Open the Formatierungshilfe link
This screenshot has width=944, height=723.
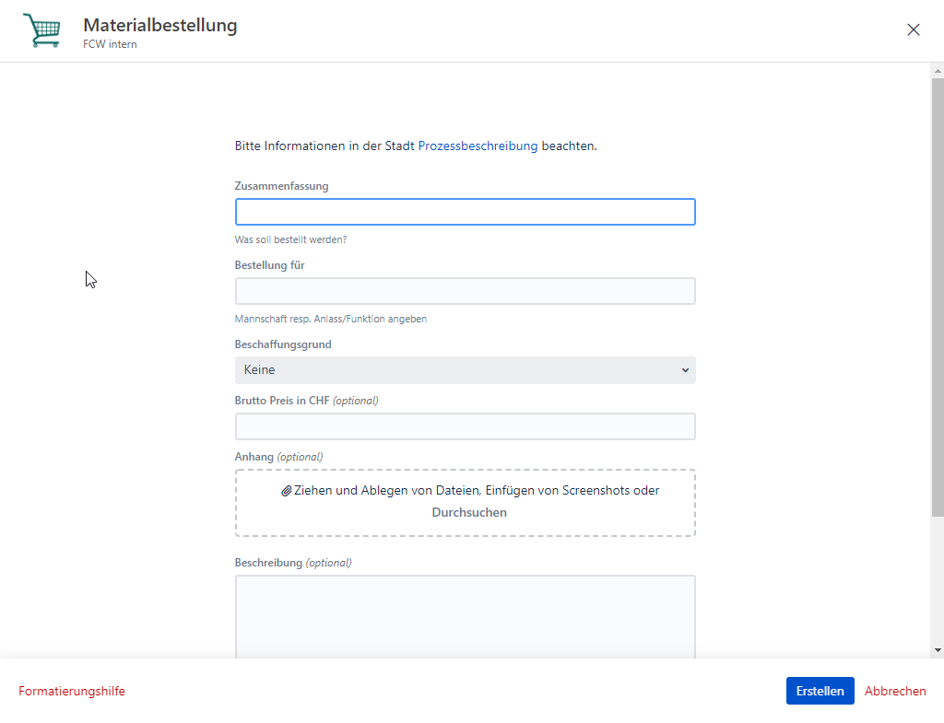(72, 691)
